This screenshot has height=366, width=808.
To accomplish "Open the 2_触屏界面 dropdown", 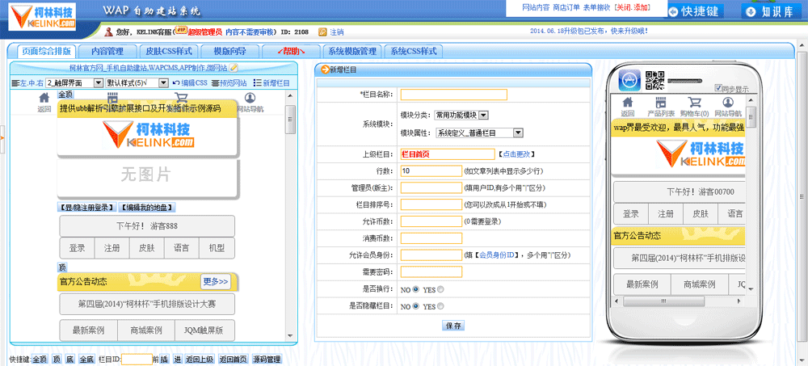I will tap(74, 82).
